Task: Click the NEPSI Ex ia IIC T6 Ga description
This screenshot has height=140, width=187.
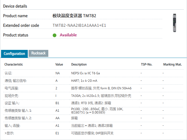Action: [x=85, y=73]
